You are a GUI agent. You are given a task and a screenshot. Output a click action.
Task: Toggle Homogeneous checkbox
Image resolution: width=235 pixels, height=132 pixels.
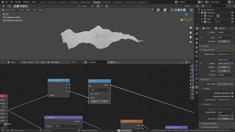pyautogui.click(x=232, y=115)
